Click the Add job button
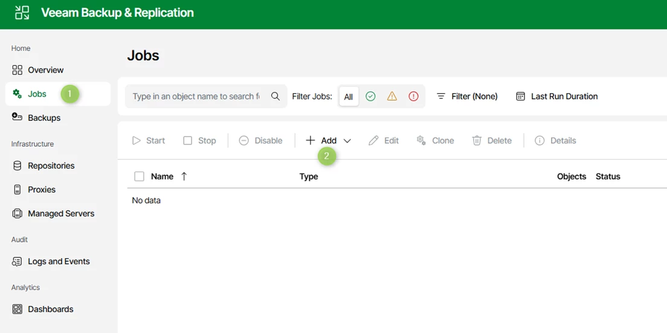The width and height of the screenshot is (667, 333). pyautogui.click(x=329, y=140)
